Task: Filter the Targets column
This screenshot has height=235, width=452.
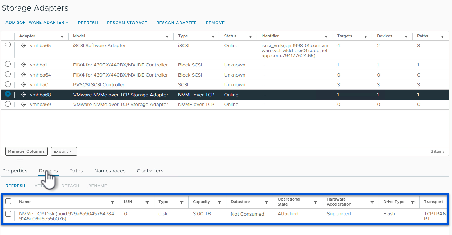Action: coord(366,37)
